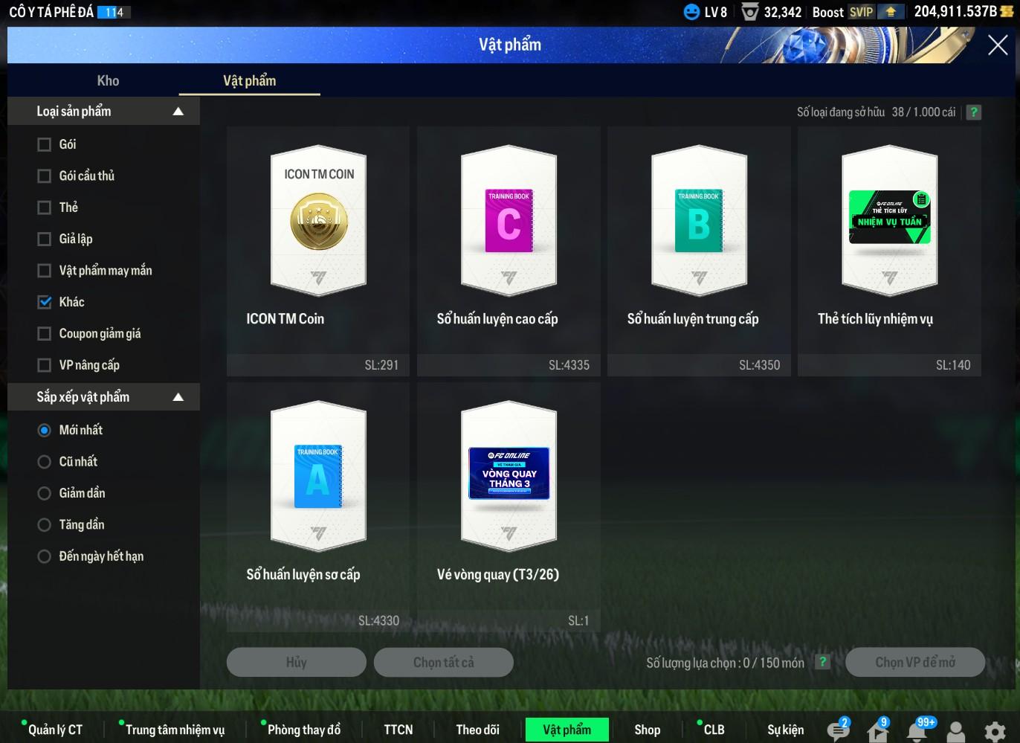Image resolution: width=1020 pixels, height=743 pixels.
Task: Open the settings gear icon
Action: (x=995, y=731)
